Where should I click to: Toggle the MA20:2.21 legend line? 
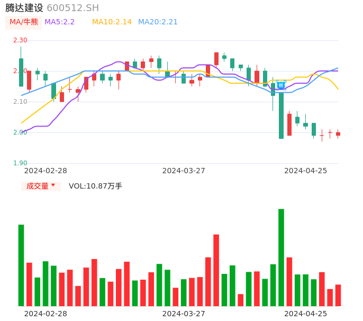pyautogui.click(x=158, y=22)
